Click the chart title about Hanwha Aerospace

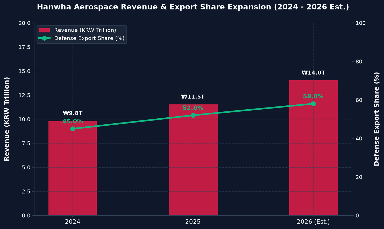coord(193,7)
